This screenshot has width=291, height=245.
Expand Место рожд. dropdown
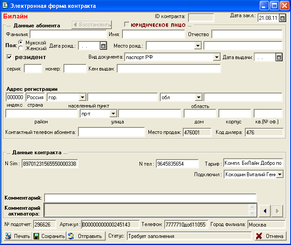[198, 46]
